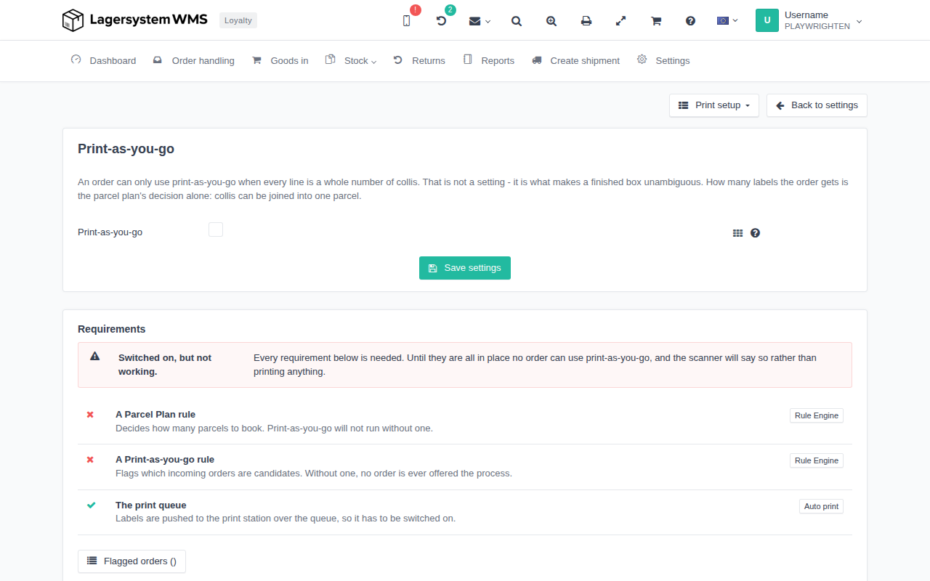The image size is (930, 581).
Task: Click 'The print queue' title text
Action: [151, 505]
